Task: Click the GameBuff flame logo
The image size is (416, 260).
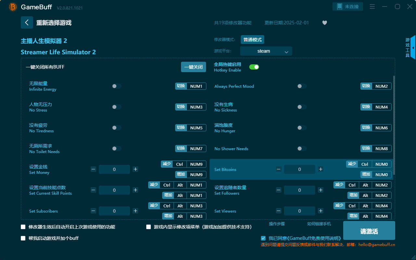Action: point(12,7)
